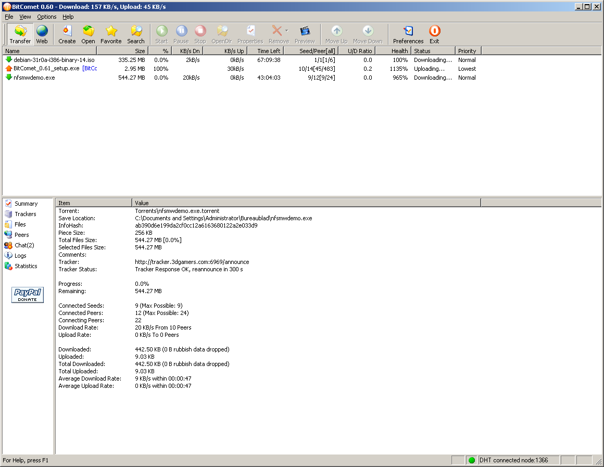Screen dimensions: 604x467
Task: Click the Time Left value 43:04:03
Action: [269, 78]
